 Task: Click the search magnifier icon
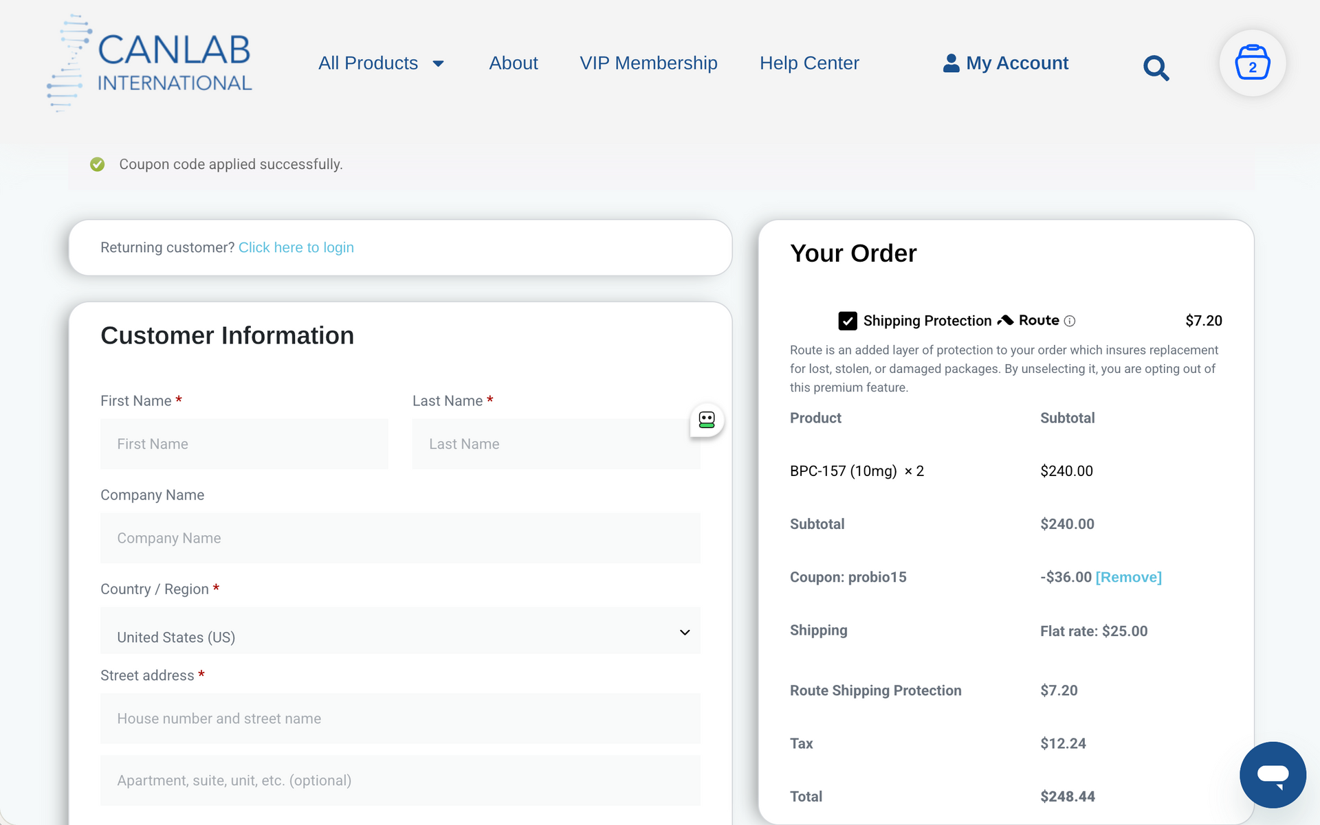pyautogui.click(x=1156, y=67)
